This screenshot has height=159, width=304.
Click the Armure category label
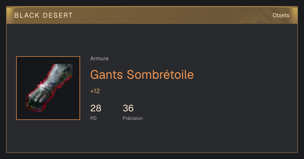[99, 59]
